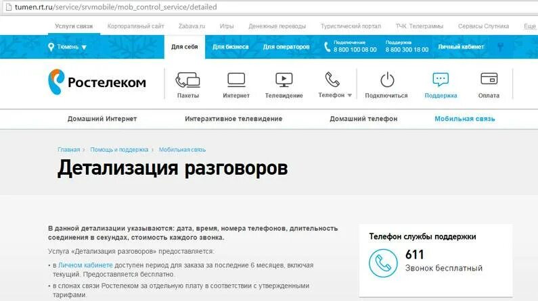Screen dimensions: 538x301
Task: Open Сервисы Спутника tab
Action: click(483, 26)
